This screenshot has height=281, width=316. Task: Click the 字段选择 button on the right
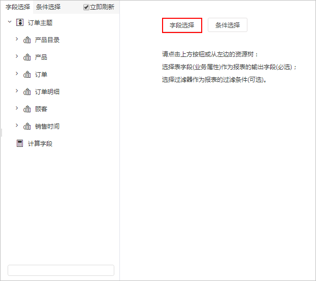[x=182, y=25]
